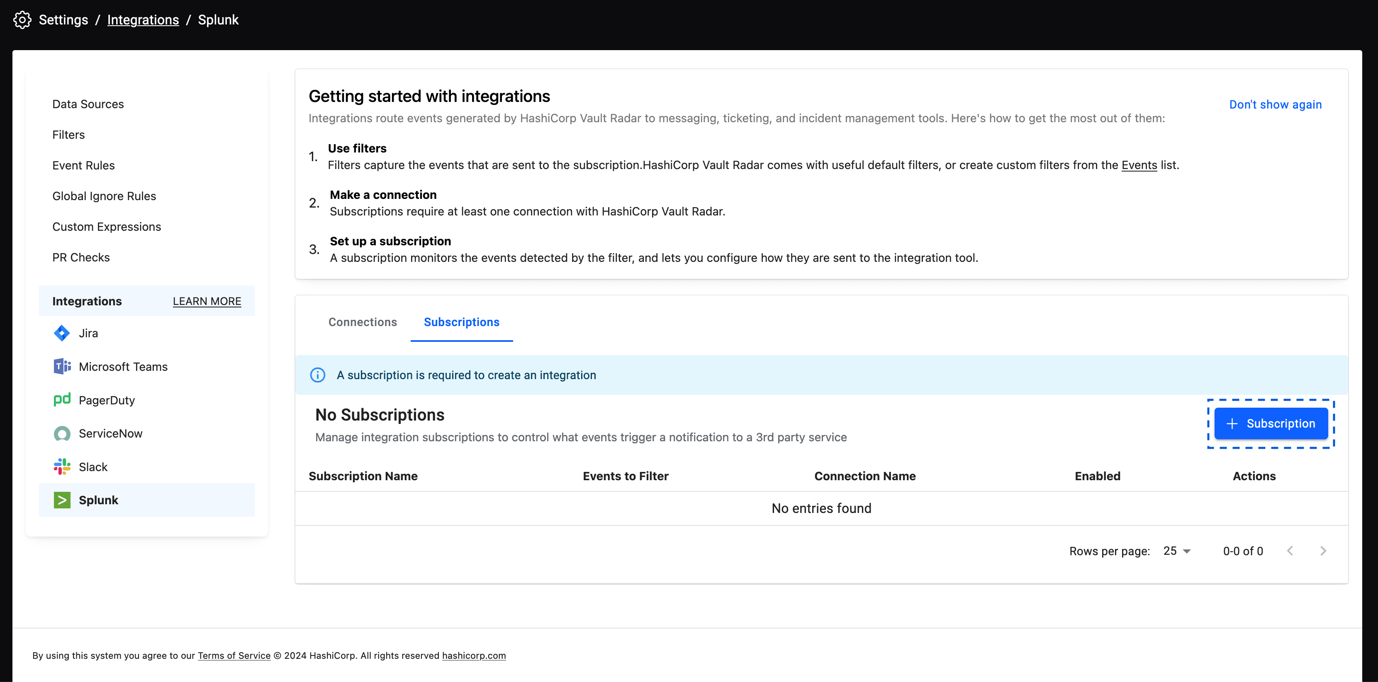The image size is (1378, 682).
Task: Click the Integrations sidebar heading
Action: tap(87, 302)
